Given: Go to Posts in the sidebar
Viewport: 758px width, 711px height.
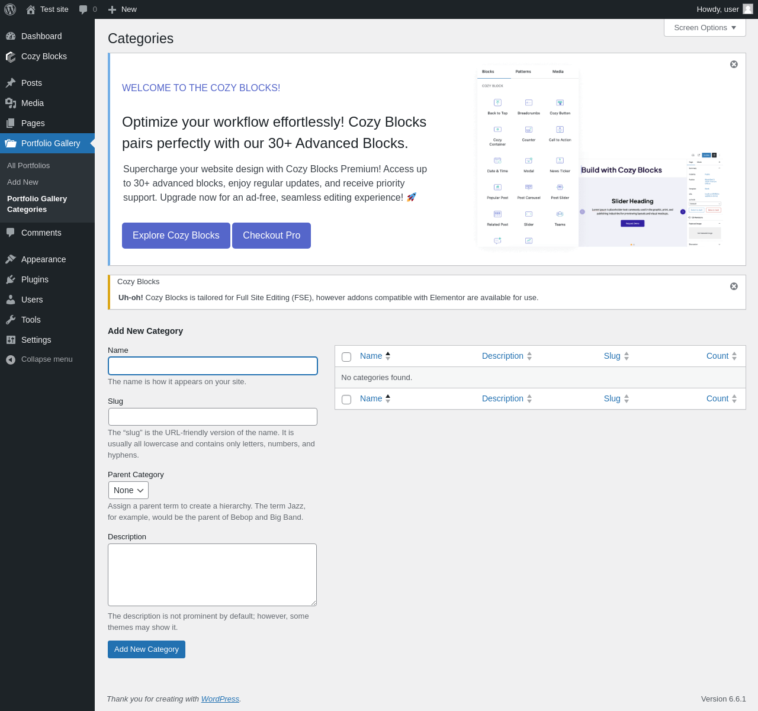Looking at the screenshot, I should pyautogui.click(x=31, y=83).
